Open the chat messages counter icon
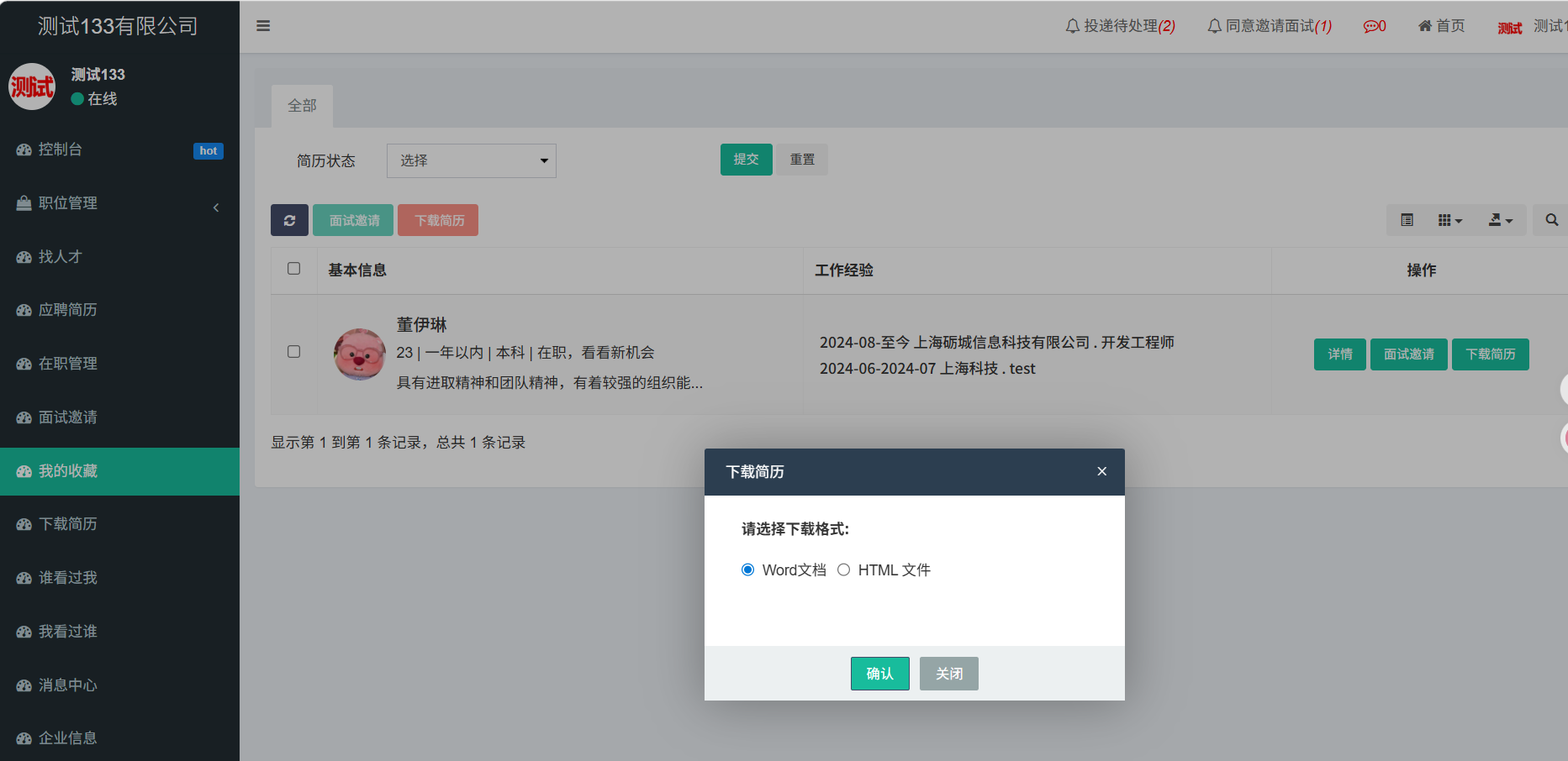 click(x=1374, y=26)
